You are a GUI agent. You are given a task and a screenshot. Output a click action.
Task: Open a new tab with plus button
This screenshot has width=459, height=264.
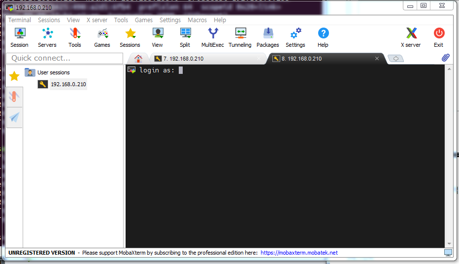396,59
